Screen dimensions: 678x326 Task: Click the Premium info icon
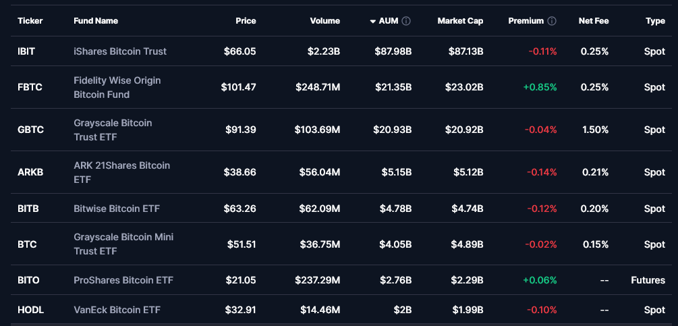(x=552, y=21)
